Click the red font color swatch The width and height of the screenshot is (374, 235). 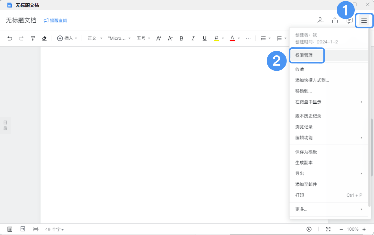pyautogui.click(x=232, y=38)
